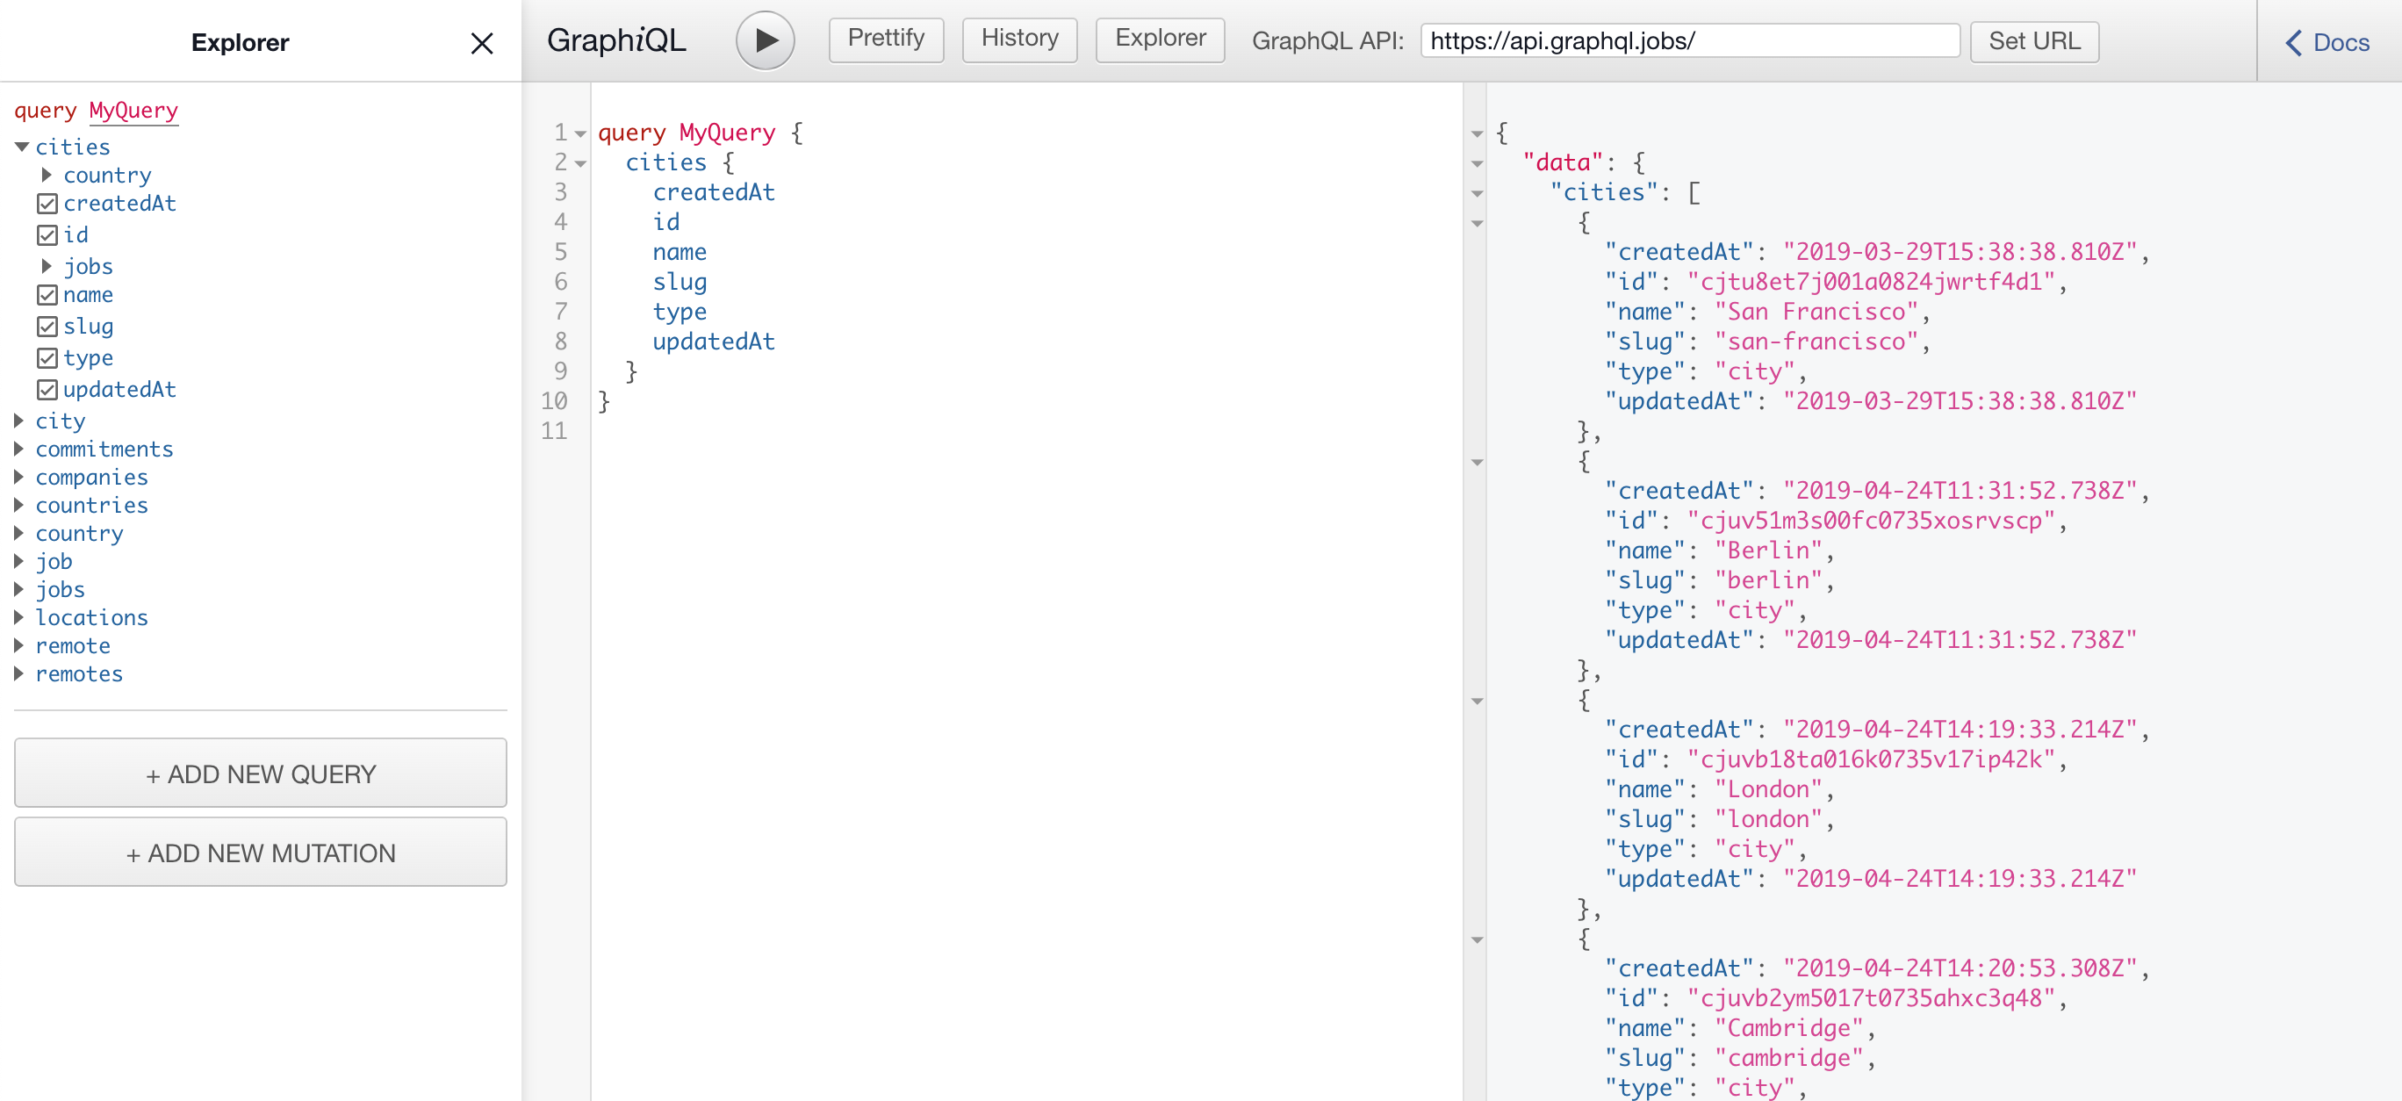Click the Prettify button
The height and width of the screenshot is (1101, 2402).
click(885, 40)
